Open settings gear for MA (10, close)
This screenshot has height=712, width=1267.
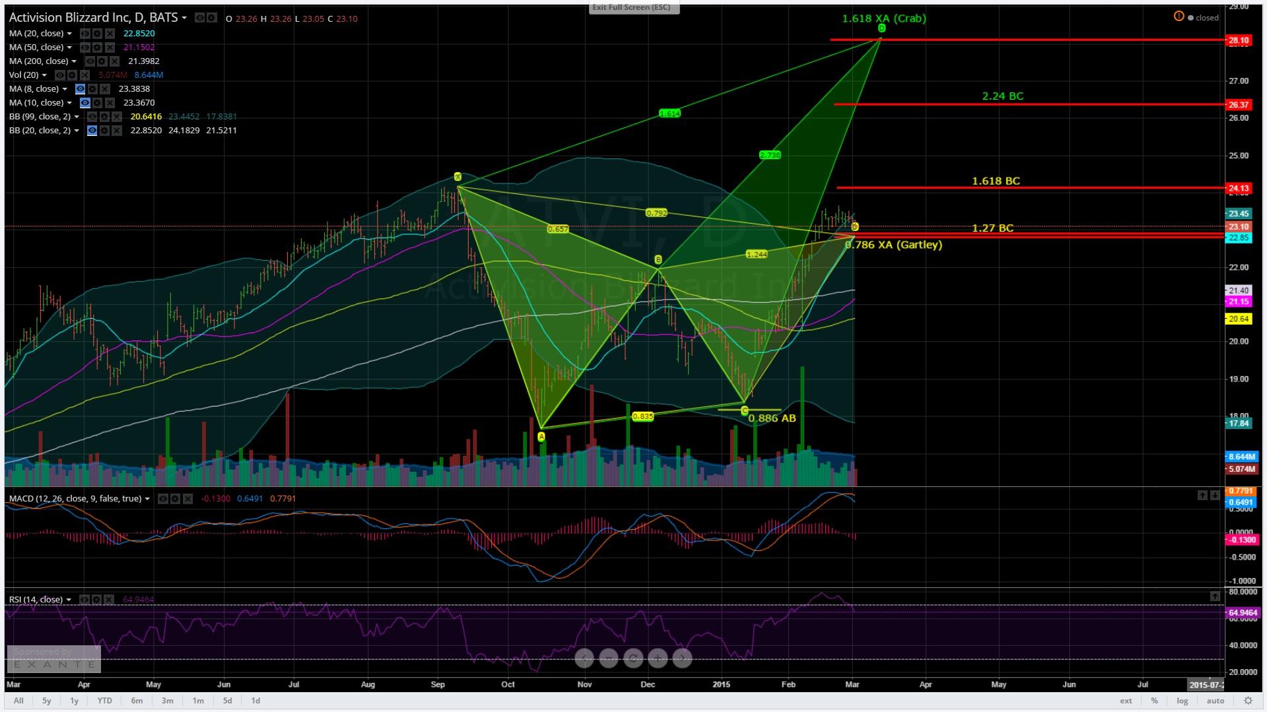97,103
